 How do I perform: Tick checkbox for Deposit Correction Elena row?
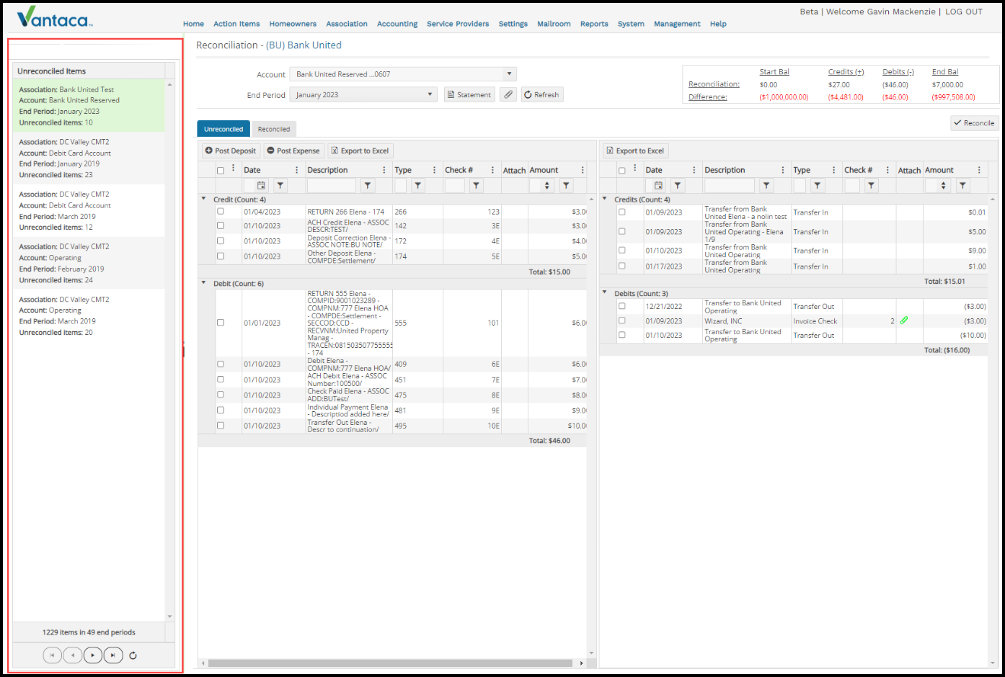(x=221, y=241)
